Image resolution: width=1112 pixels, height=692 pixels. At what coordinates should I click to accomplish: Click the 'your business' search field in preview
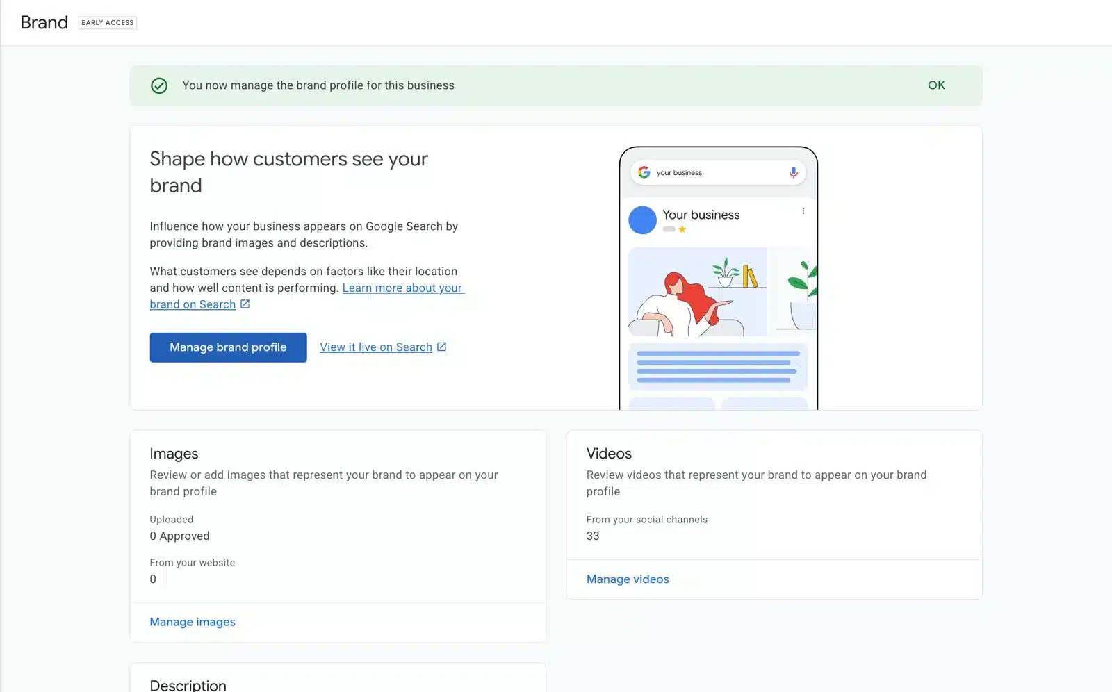coord(716,172)
